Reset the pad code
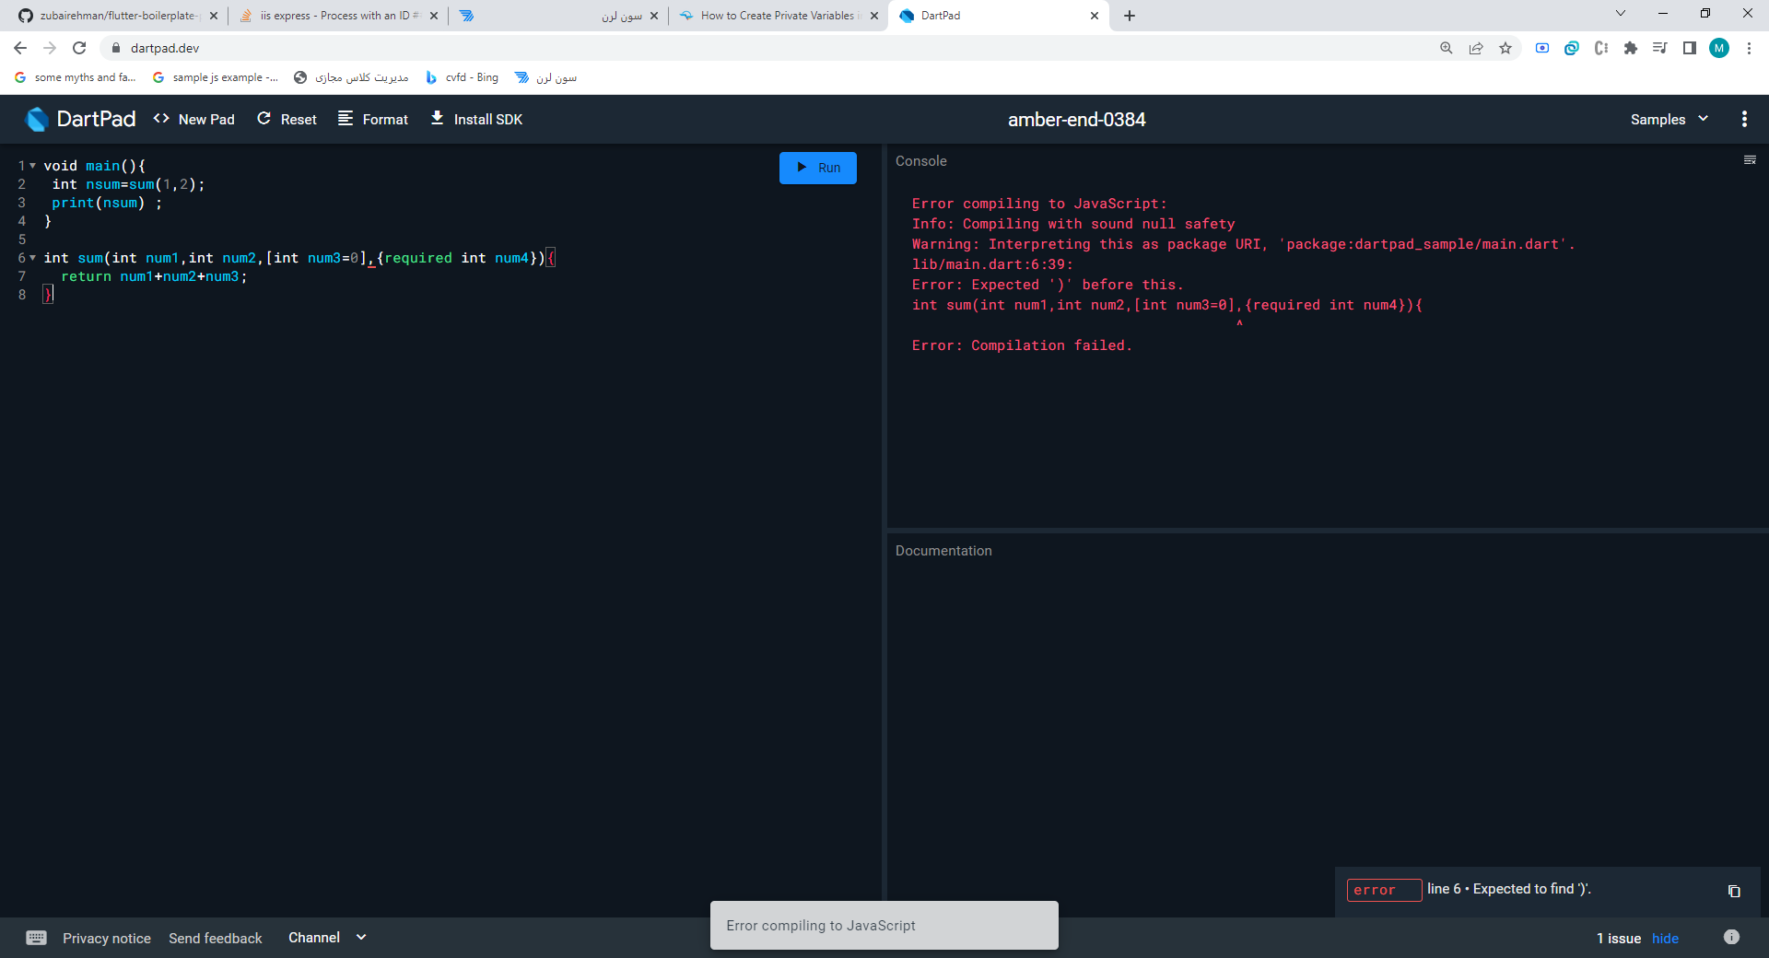The image size is (1769, 958). click(x=287, y=120)
